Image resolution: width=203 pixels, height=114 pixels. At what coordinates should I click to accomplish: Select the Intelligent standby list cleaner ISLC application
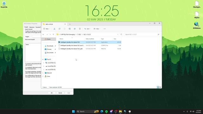[89, 42]
